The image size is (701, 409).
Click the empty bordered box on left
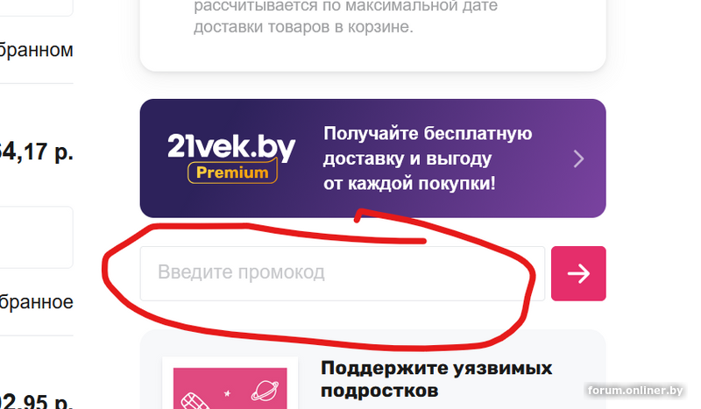pyautogui.click(x=36, y=237)
